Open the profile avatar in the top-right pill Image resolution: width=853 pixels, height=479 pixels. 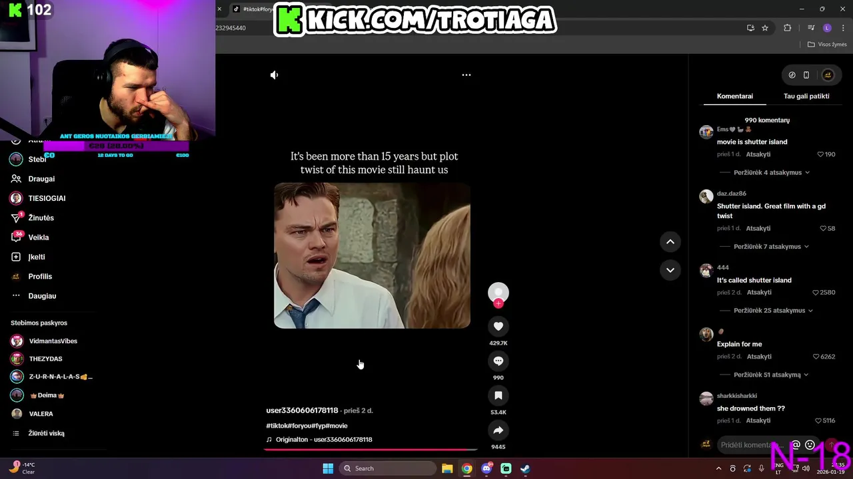point(828,75)
